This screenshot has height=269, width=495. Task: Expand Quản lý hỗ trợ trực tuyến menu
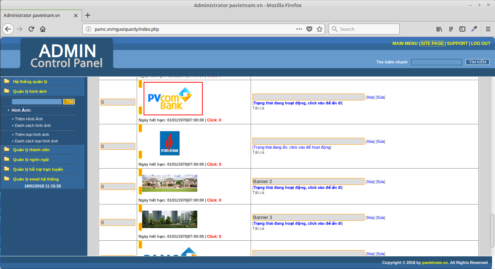(x=38, y=169)
